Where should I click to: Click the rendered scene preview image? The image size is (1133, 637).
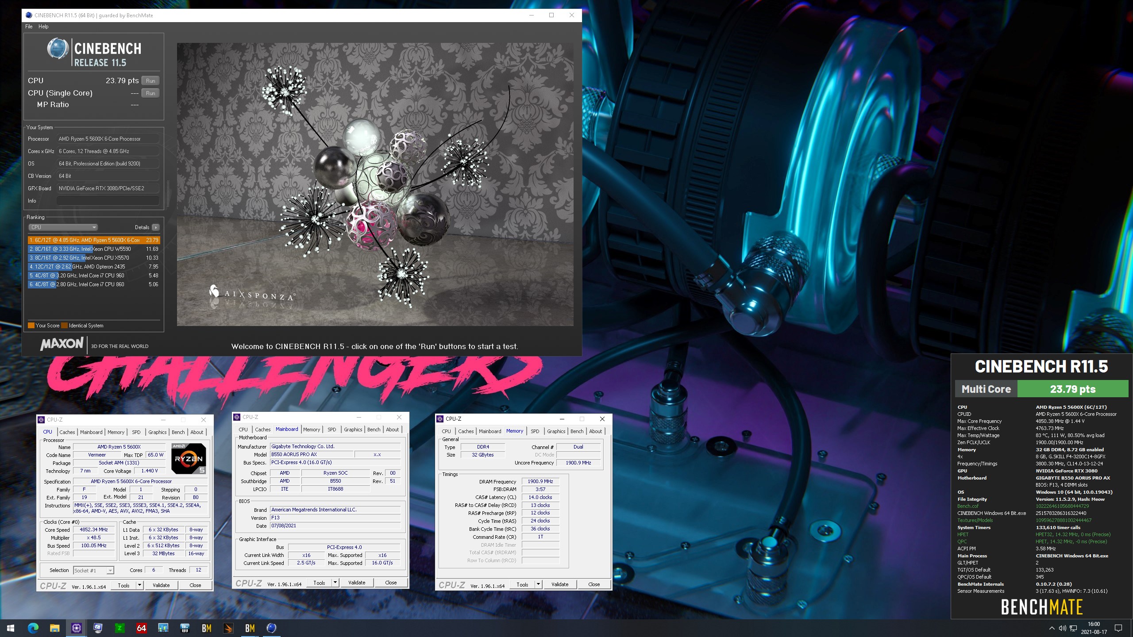[x=375, y=184]
